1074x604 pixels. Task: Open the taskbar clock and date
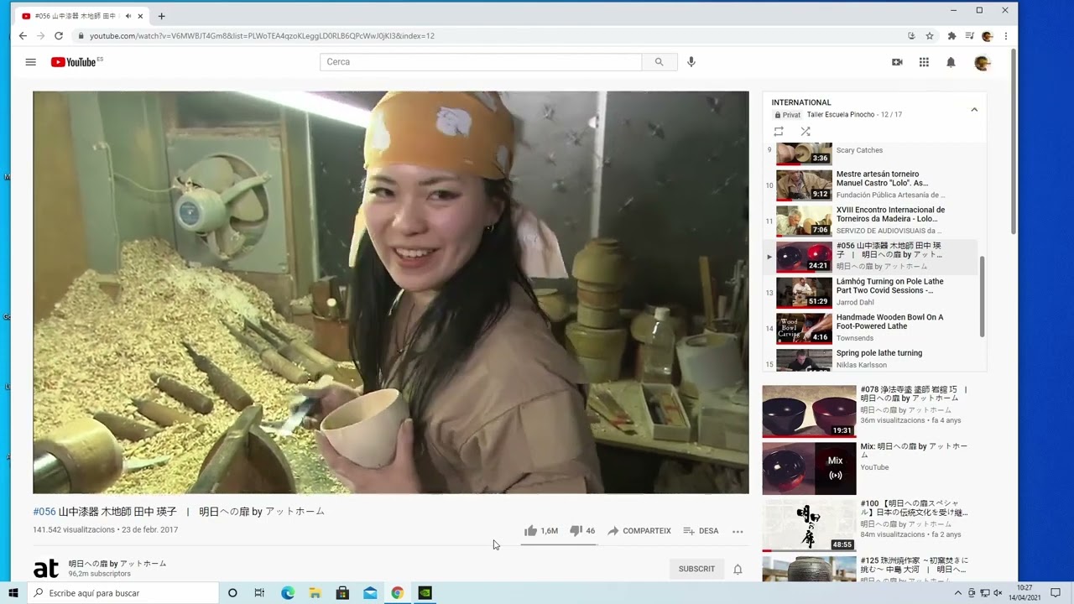point(1024,593)
